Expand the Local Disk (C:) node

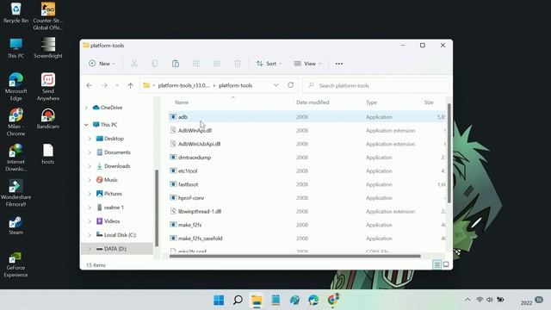pos(90,235)
